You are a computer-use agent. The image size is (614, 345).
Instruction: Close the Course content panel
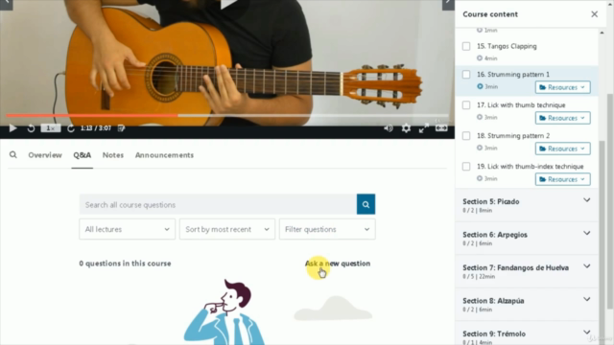(595, 14)
